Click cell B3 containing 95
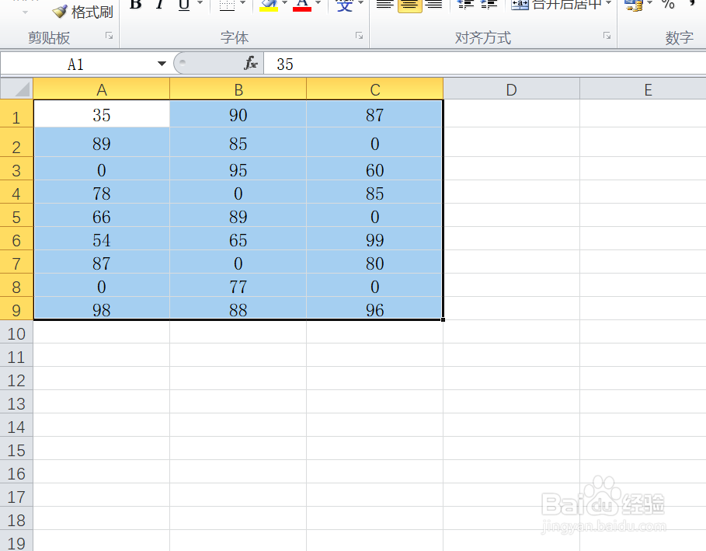706x551 pixels. tap(238, 169)
